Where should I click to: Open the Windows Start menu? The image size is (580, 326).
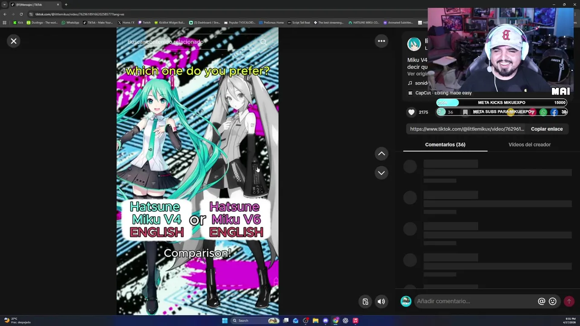coord(224,321)
